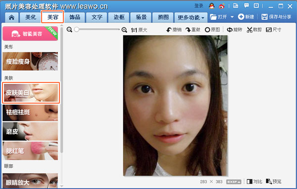Restore original with 原图 button
The image size is (297, 189).
coord(212,30)
